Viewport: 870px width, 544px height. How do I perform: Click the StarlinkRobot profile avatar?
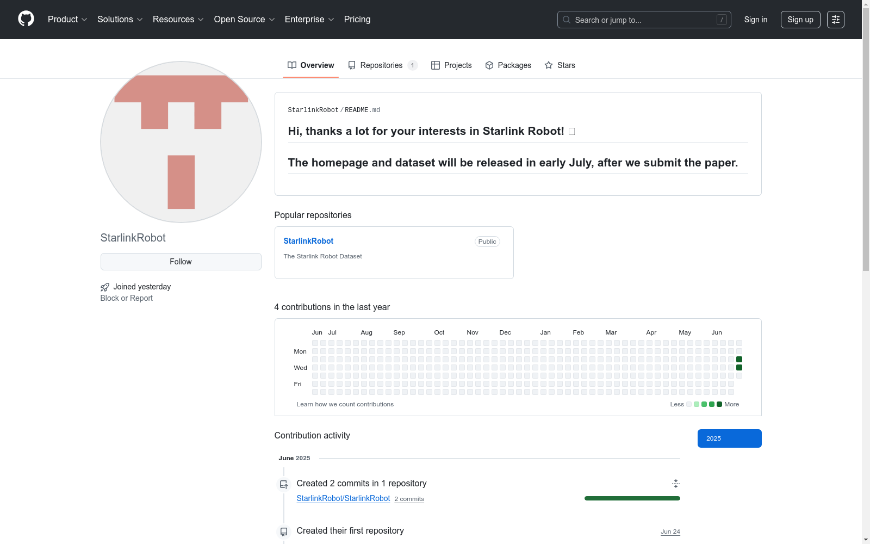pos(181,142)
